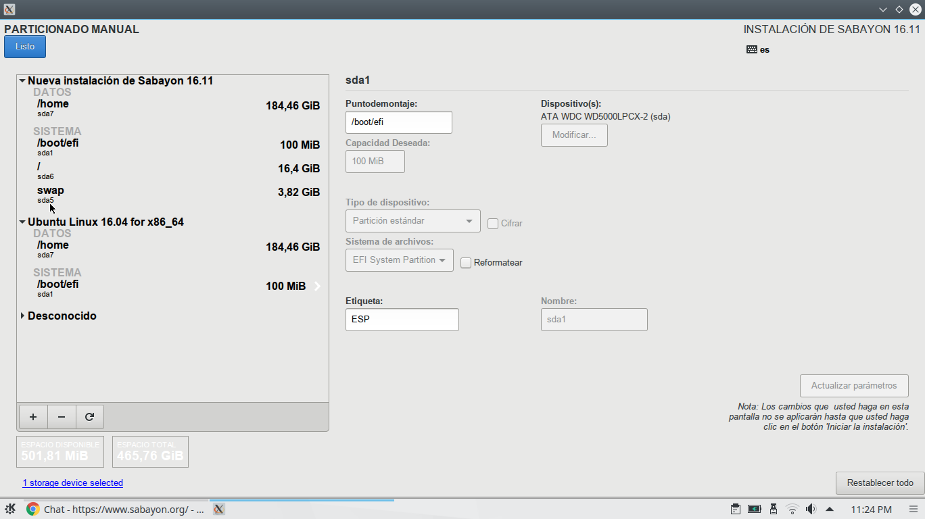Click Actualizar parámetros button

[854, 386]
